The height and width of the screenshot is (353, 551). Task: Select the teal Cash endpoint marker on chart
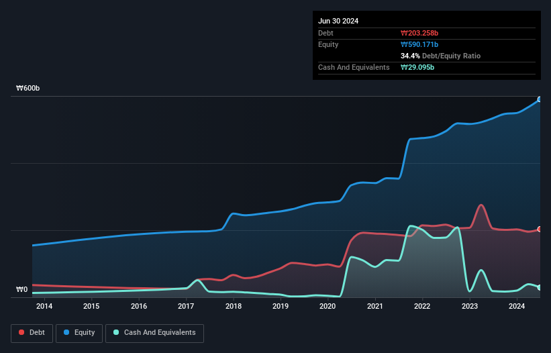click(x=540, y=287)
